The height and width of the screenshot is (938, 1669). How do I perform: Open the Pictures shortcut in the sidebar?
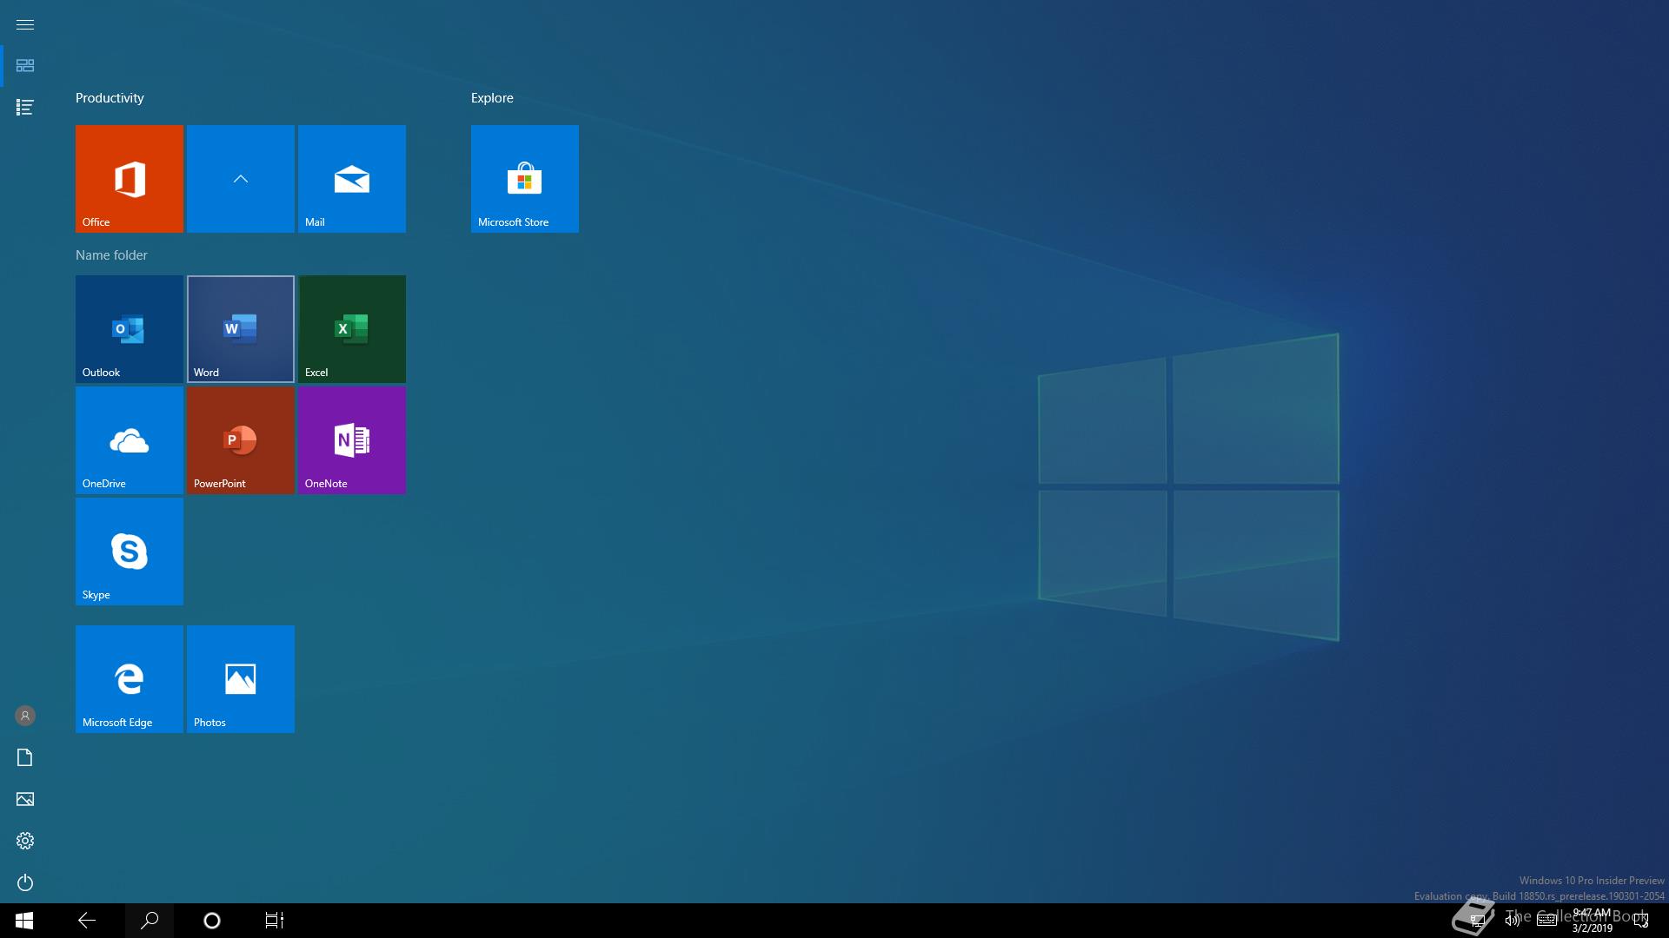(25, 799)
